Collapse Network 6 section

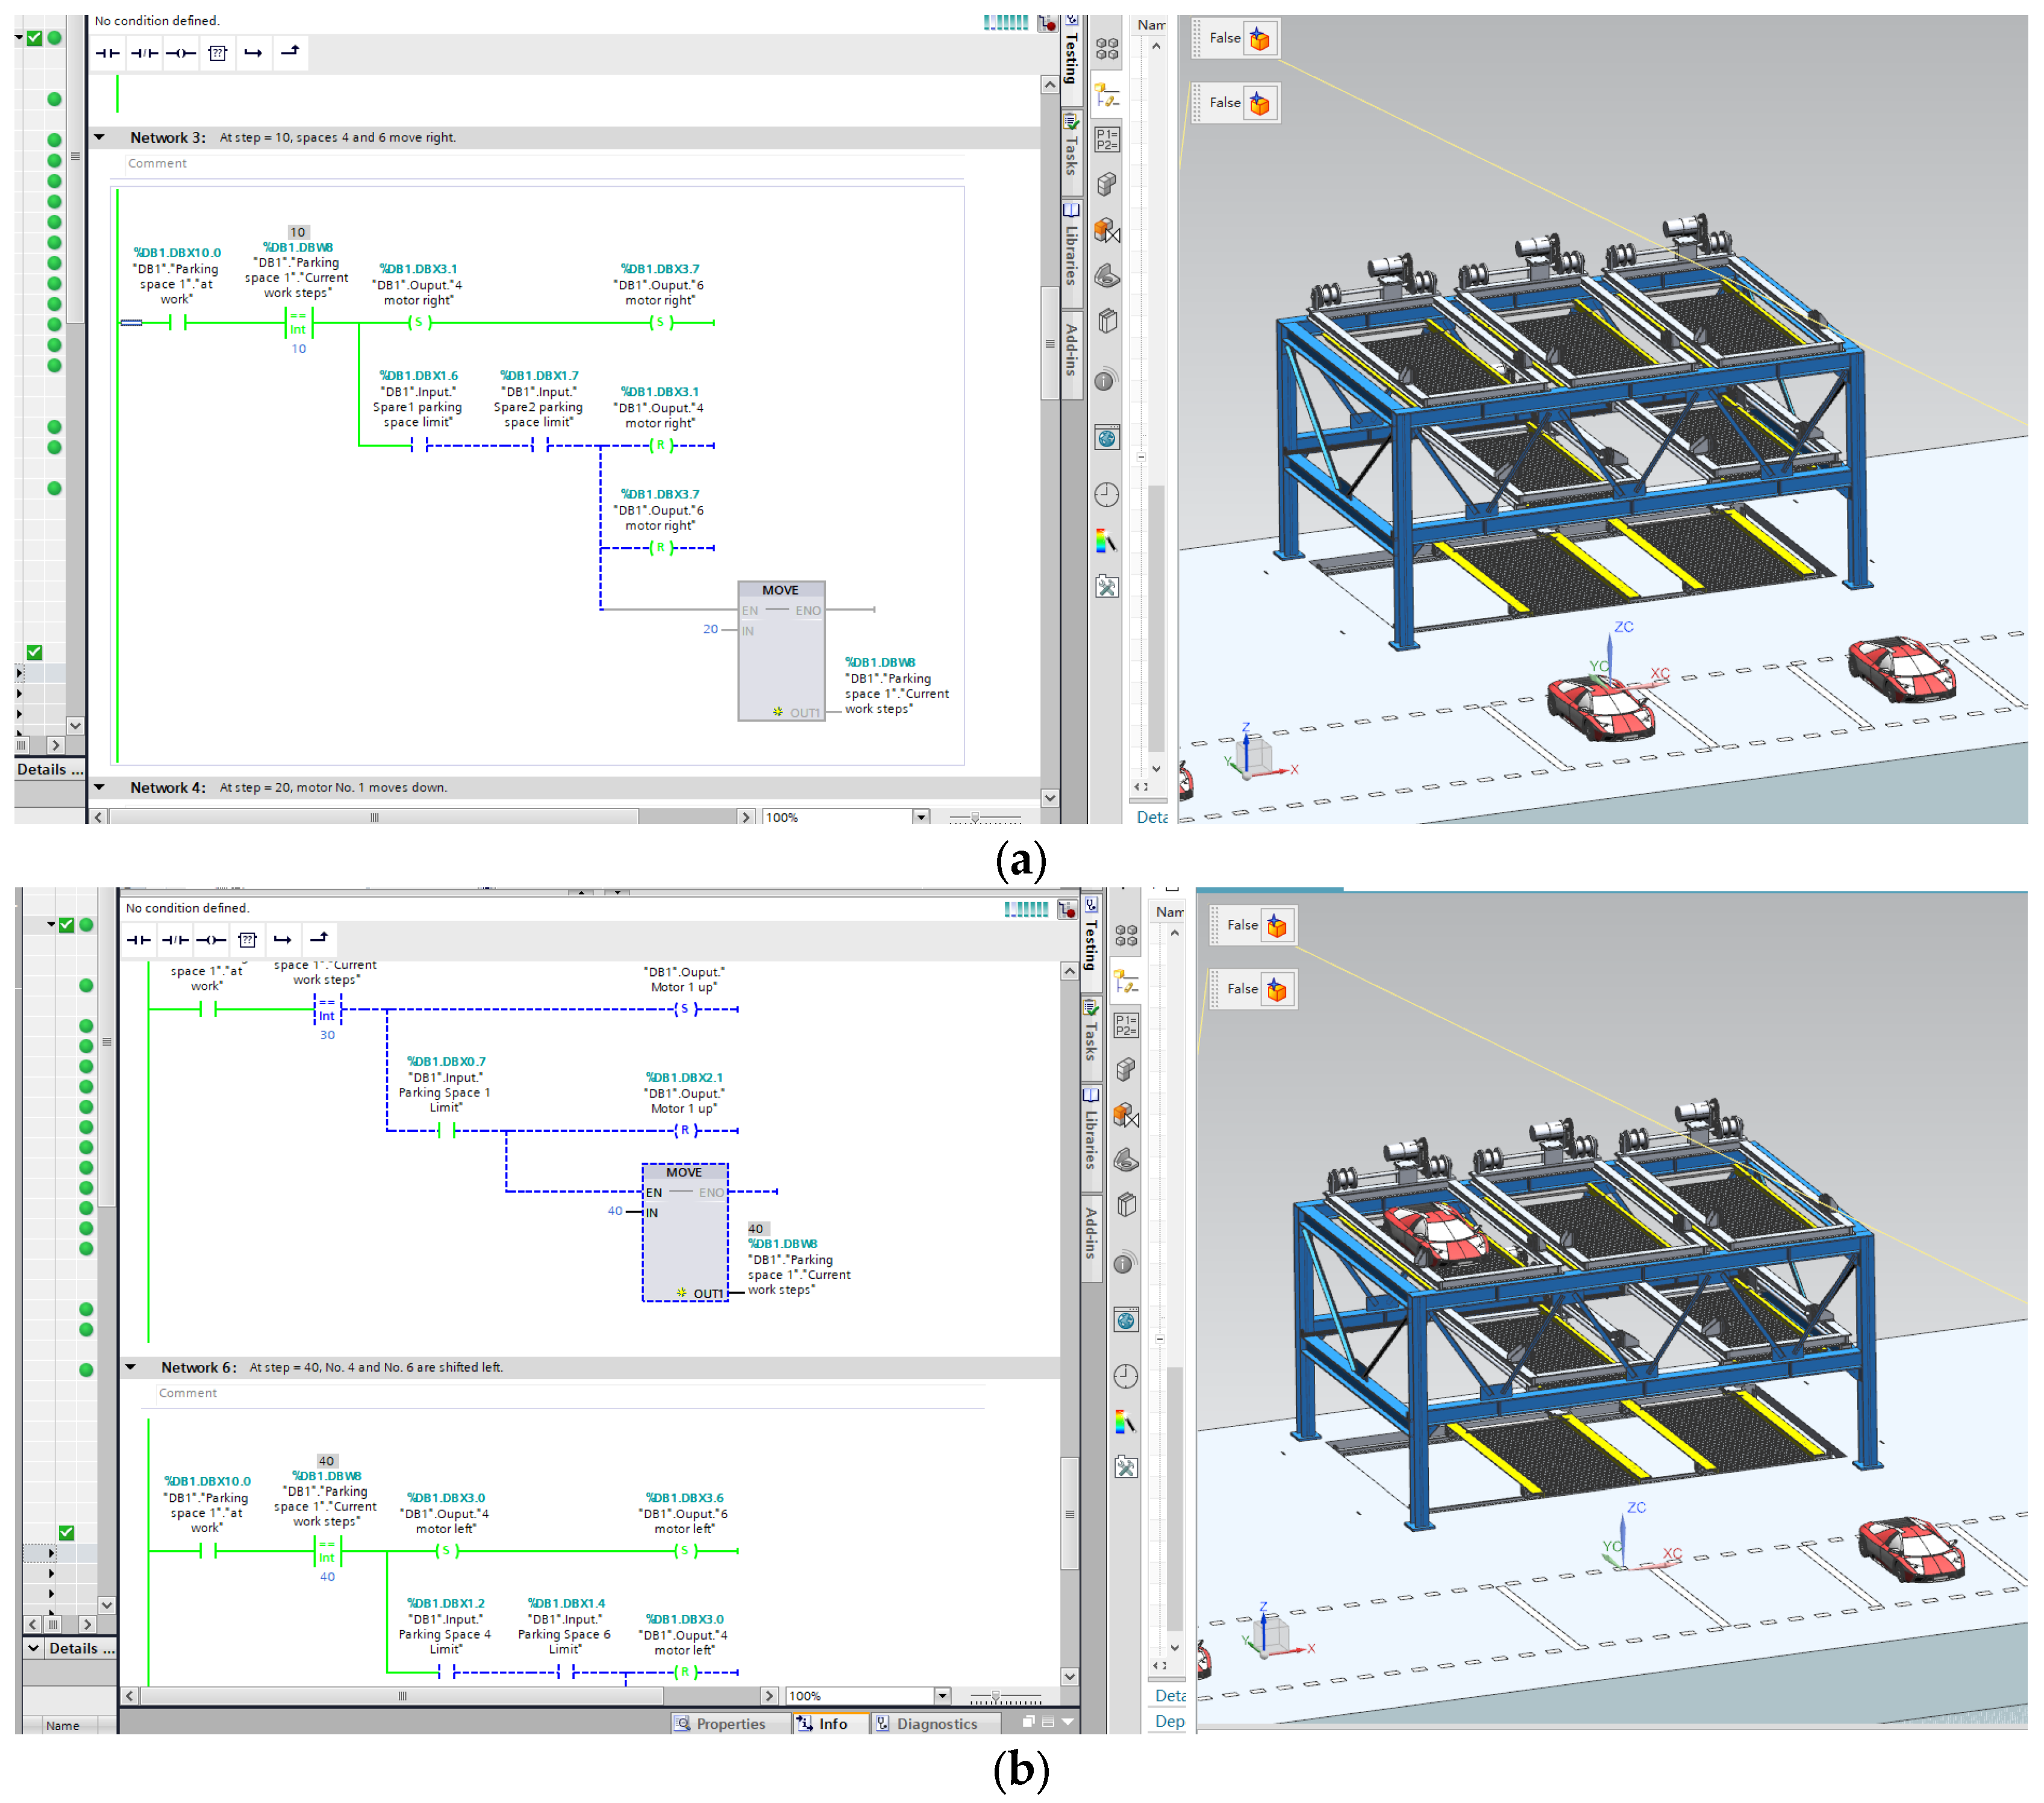pos(131,1367)
